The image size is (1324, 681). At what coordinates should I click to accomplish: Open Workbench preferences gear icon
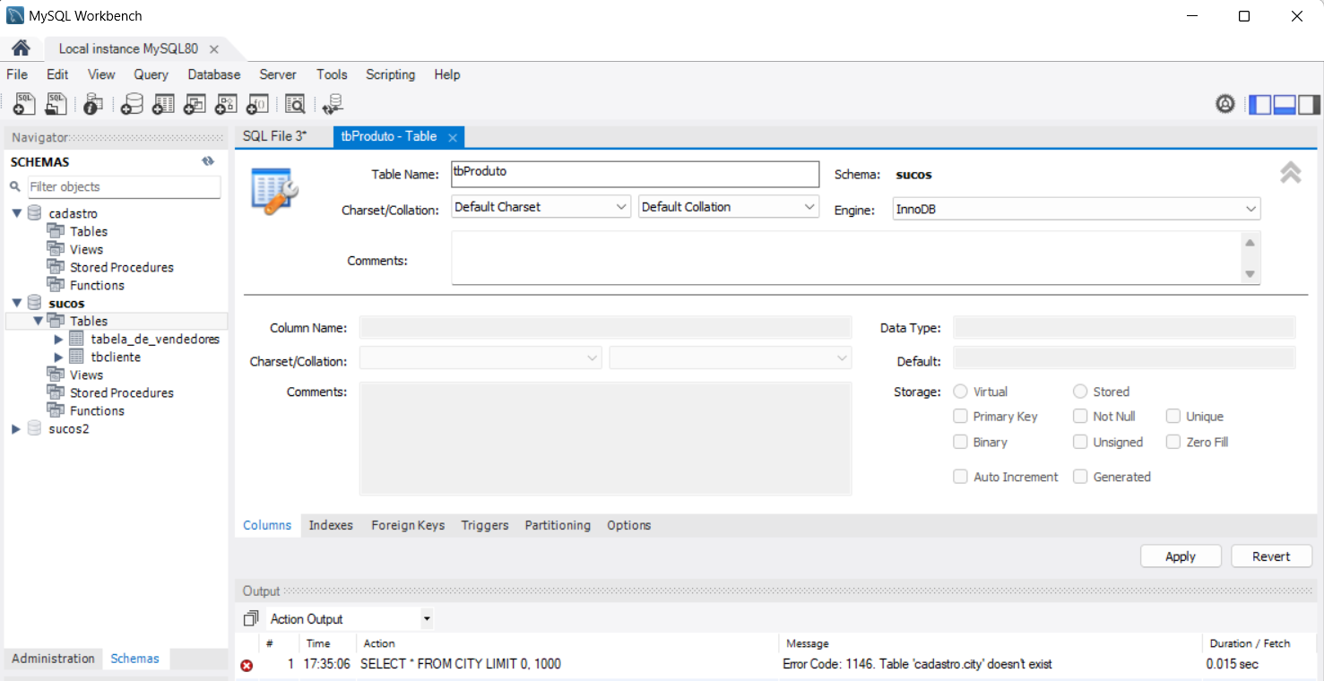coord(1225,104)
